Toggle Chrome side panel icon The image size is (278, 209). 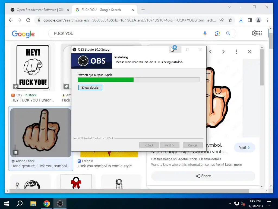tap(250, 20)
